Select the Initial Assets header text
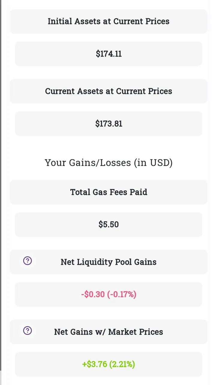Image resolution: width=212 pixels, height=385 pixels. point(108,21)
